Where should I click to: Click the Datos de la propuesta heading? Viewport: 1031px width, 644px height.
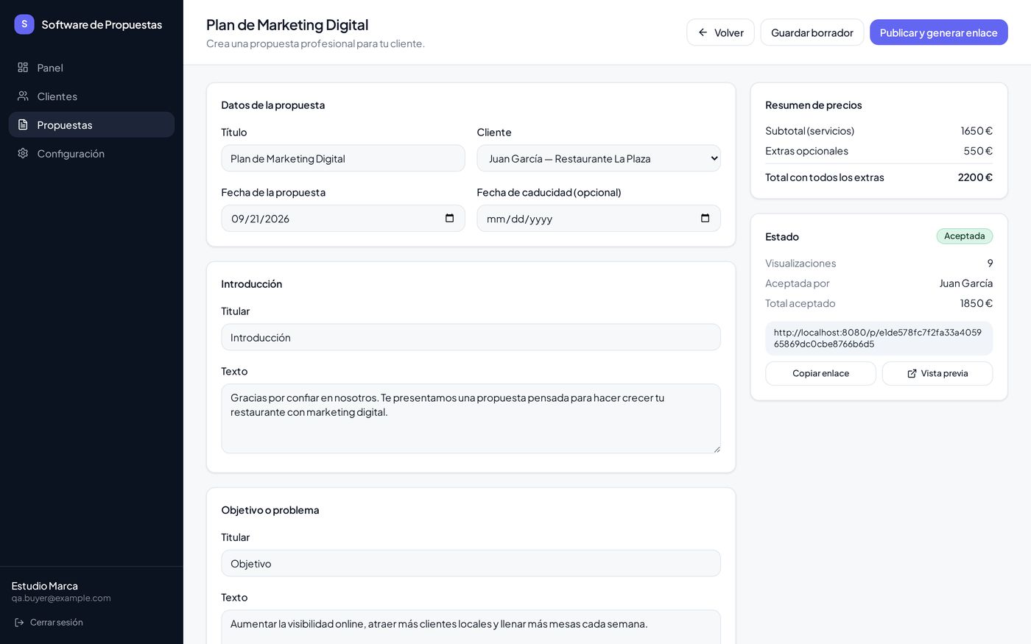[x=273, y=105]
